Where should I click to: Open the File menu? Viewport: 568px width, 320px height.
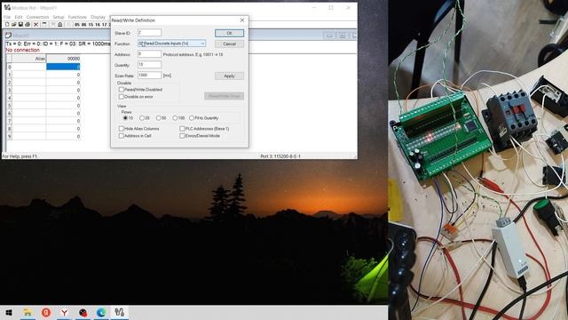[x=7, y=17]
